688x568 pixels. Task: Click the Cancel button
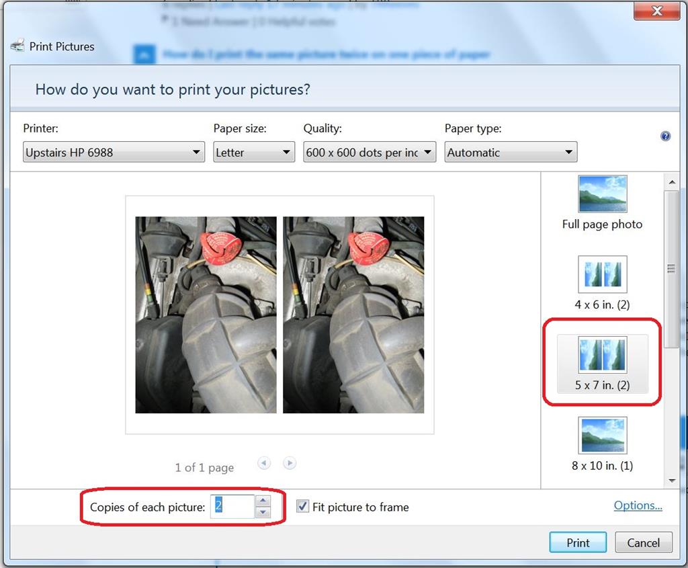click(643, 542)
